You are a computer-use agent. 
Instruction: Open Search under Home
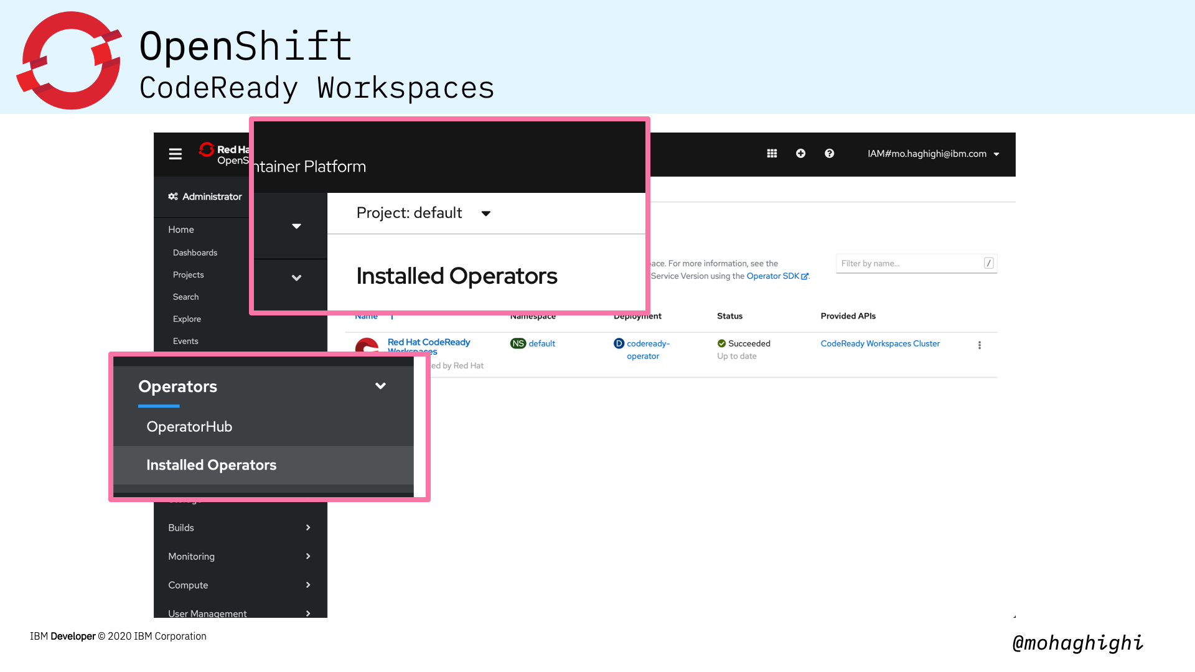185,297
